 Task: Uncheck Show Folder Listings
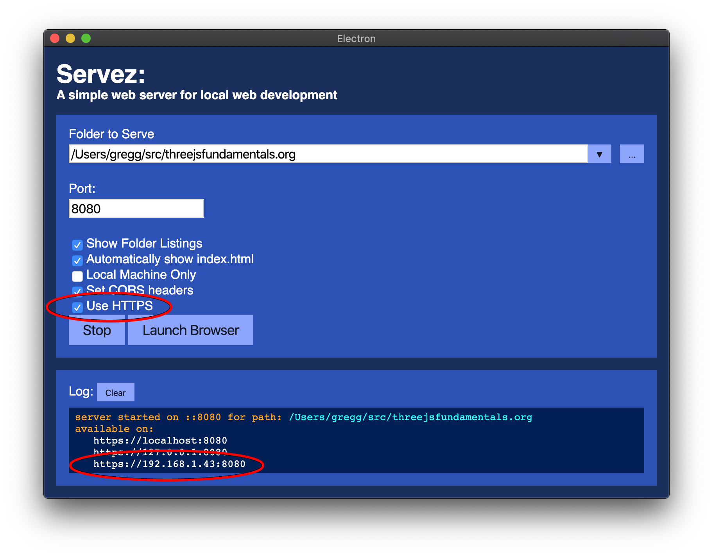coord(77,245)
